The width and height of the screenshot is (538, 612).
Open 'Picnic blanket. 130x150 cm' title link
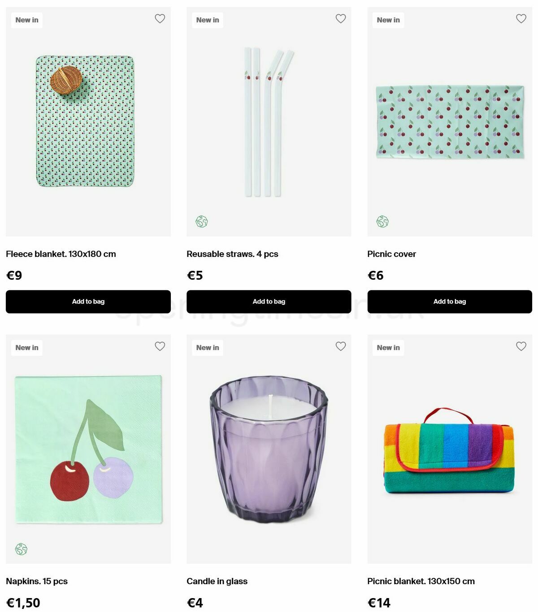tap(421, 581)
